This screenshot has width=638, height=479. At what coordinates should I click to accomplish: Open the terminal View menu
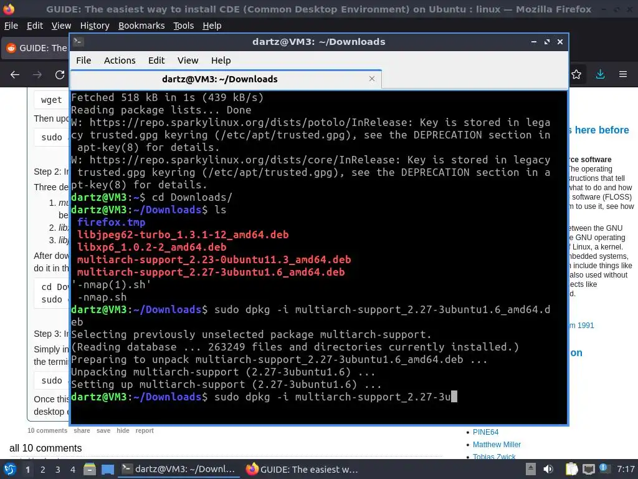click(188, 60)
